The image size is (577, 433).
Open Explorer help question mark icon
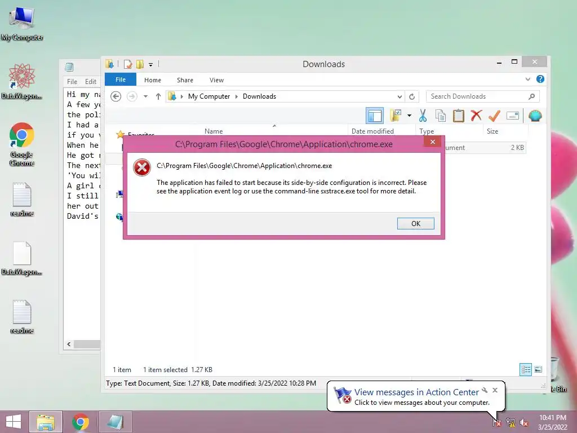540,79
